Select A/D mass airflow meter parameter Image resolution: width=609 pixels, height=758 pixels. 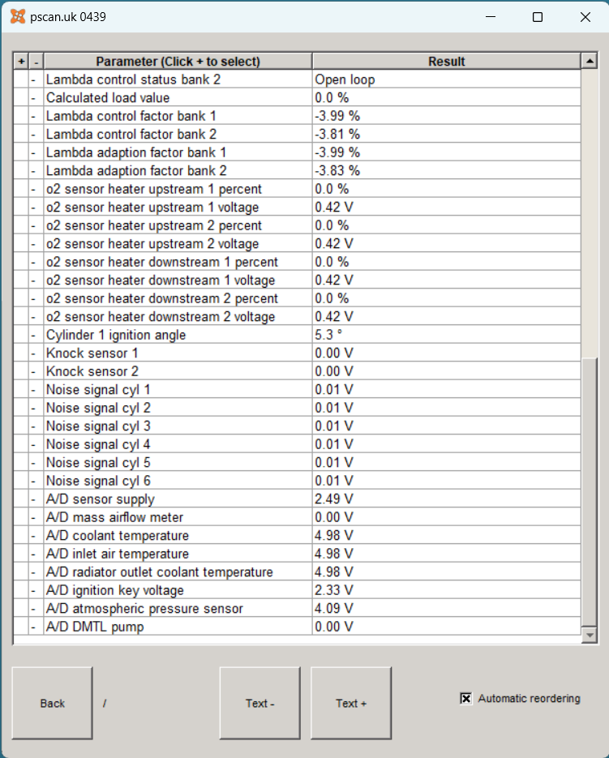click(x=178, y=517)
